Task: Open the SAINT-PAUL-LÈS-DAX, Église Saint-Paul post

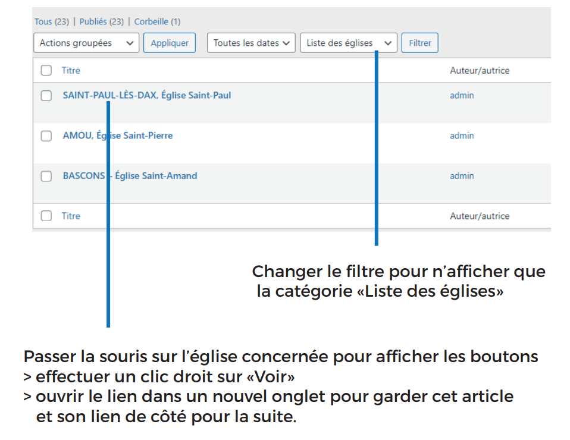Action: (146, 95)
